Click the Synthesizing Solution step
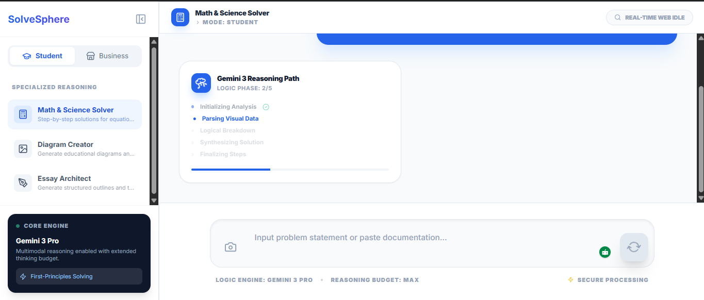The width and height of the screenshot is (704, 300). pyautogui.click(x=232, y=142)
